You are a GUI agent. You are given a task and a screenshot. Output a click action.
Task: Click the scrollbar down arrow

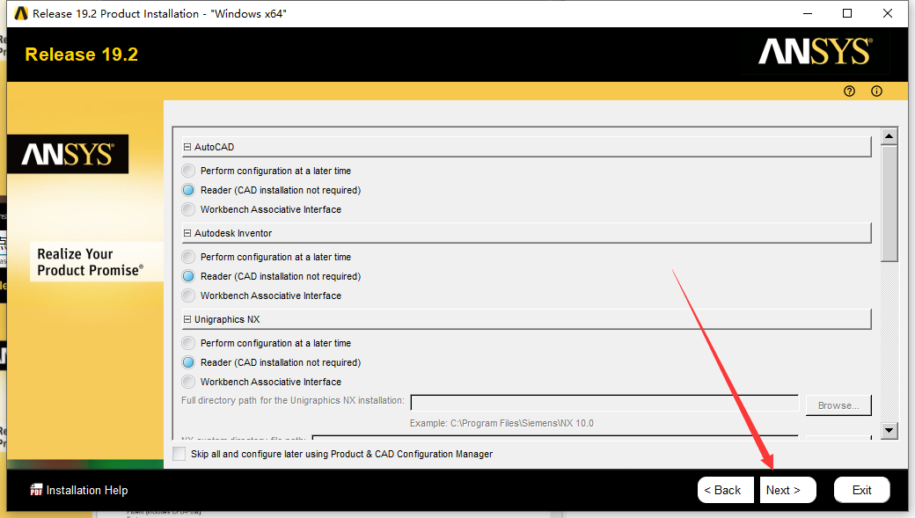(x=889, y=430)
